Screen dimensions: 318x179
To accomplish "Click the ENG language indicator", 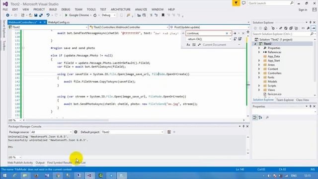I will coord(294,176).
